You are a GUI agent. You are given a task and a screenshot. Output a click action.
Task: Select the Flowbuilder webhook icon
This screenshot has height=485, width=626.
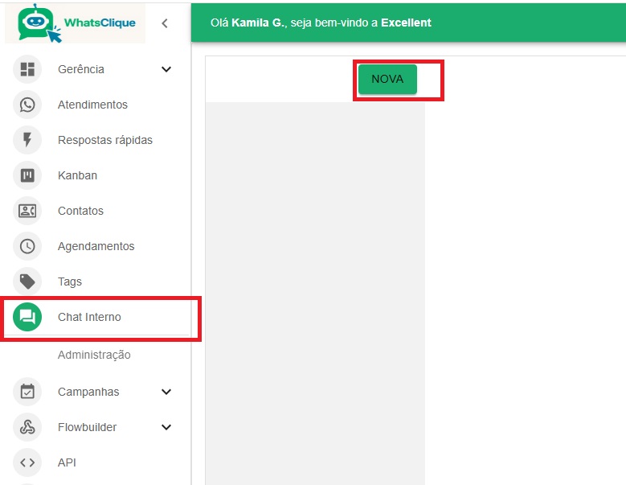[27, 427]
